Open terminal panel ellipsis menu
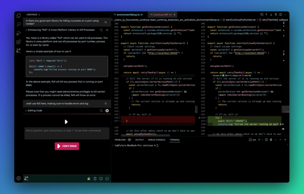The image size is (304, 194). (x=276, y=139)
